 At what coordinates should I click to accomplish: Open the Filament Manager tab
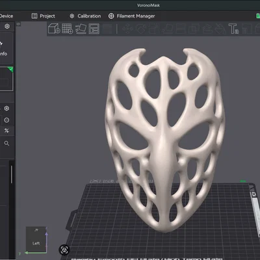coord(131,16)
